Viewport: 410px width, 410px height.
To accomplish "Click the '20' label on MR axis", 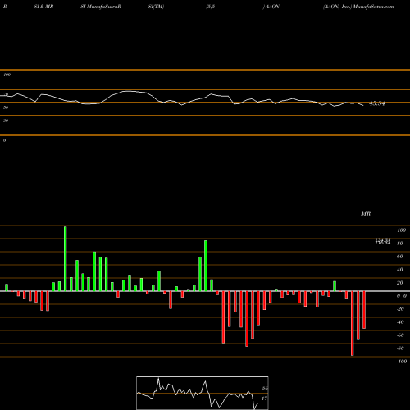I will [x=400, y=283].
